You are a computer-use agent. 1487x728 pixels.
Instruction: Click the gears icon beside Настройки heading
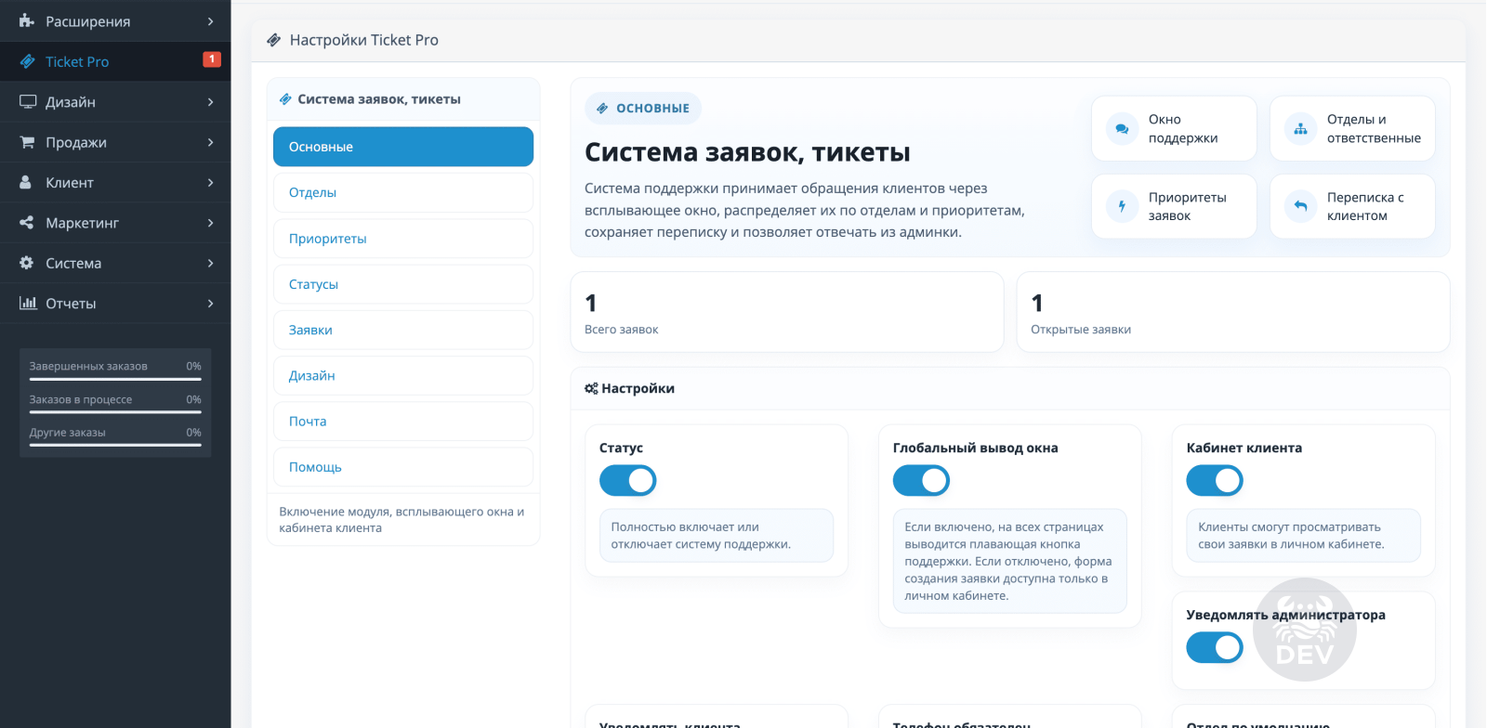pos(591,388)
